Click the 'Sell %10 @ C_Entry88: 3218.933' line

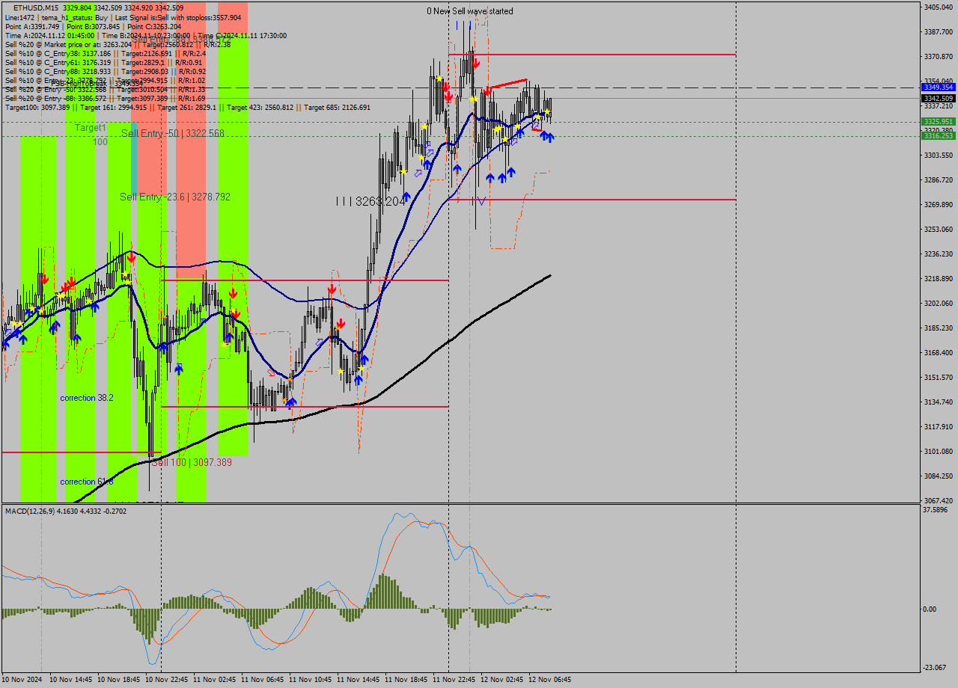coord(106,71)
